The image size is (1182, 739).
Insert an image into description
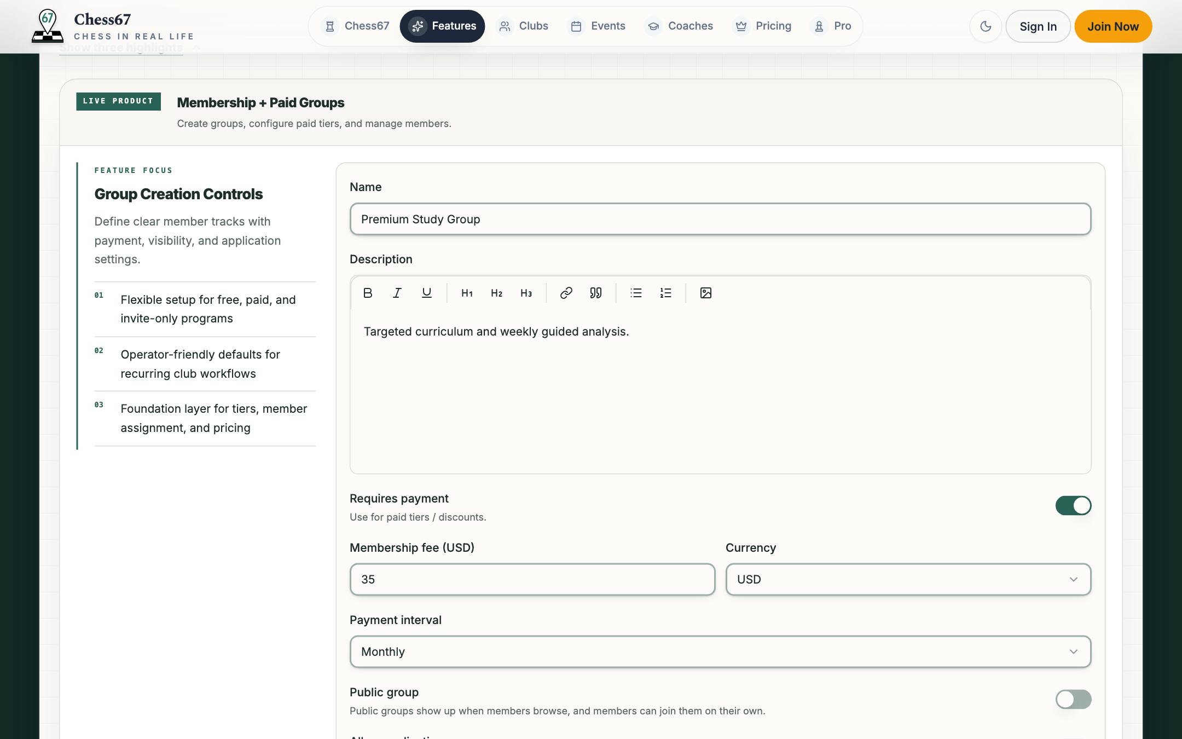tap(706, 293)
